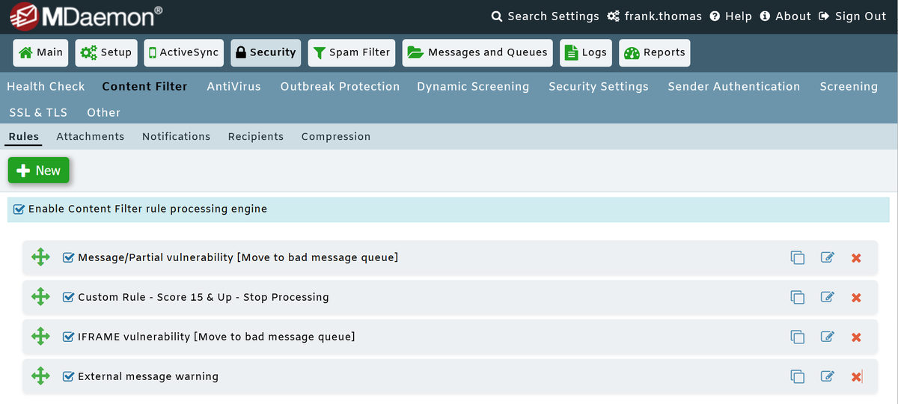Create a New content filter rule
This screenshot has width=898, height=404.
click(x=39, y=171)
